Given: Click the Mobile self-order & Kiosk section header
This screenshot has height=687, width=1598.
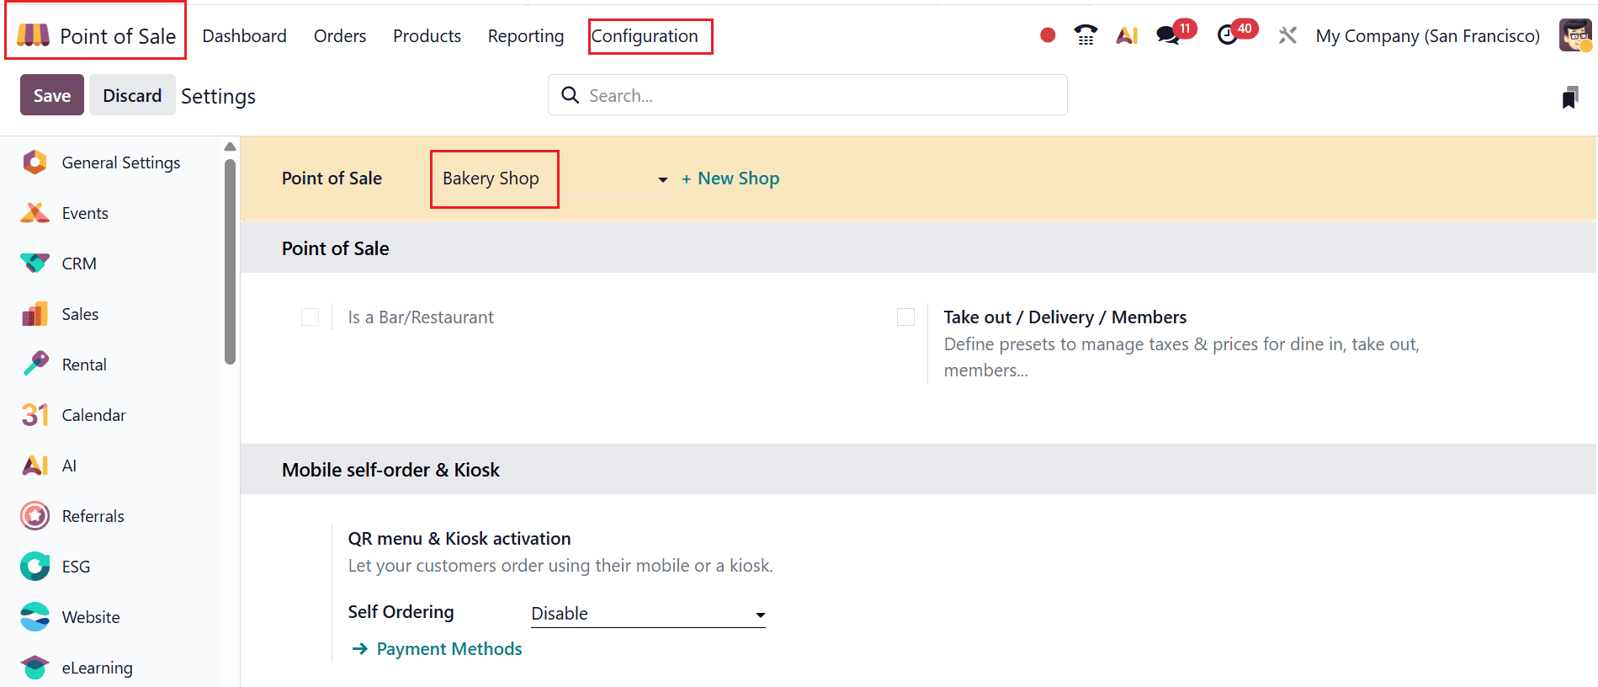Looking at the screenshot, I should [x=390, y=470].
